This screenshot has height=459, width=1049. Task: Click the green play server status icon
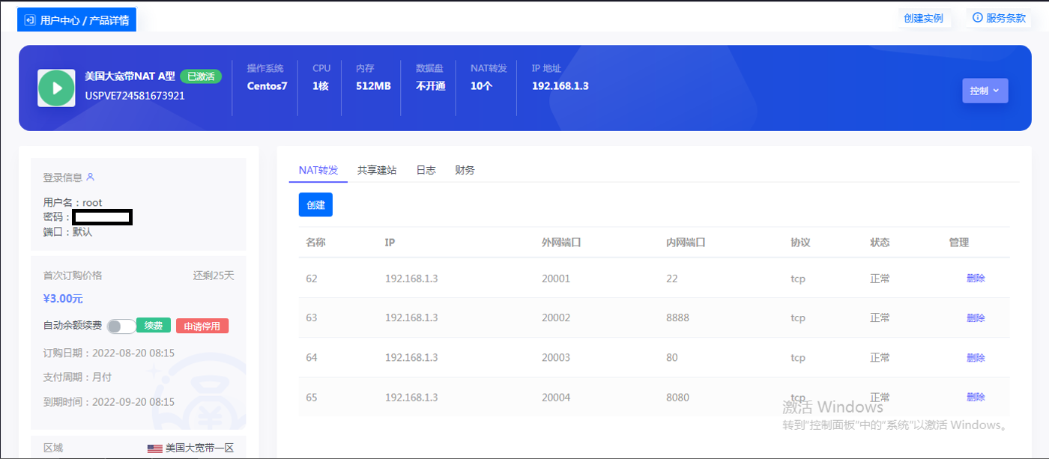56,88
